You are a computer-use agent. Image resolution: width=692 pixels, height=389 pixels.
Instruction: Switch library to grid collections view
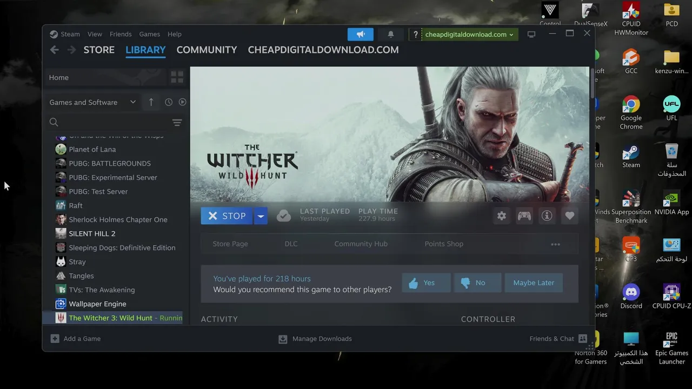pyautogui.click(x=177, y=77)
